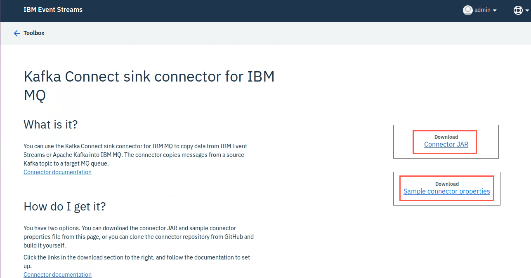Viewport: 531px width, 278px height.
Task: Open Connector documentation under What is it
Action: click(x=57, y=172)
